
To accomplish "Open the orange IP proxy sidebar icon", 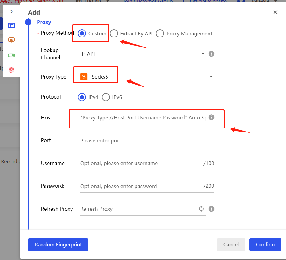I will click(x=12, y=40).
